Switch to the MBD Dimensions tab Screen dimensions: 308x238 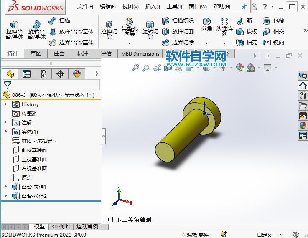[x=140, y=54]
